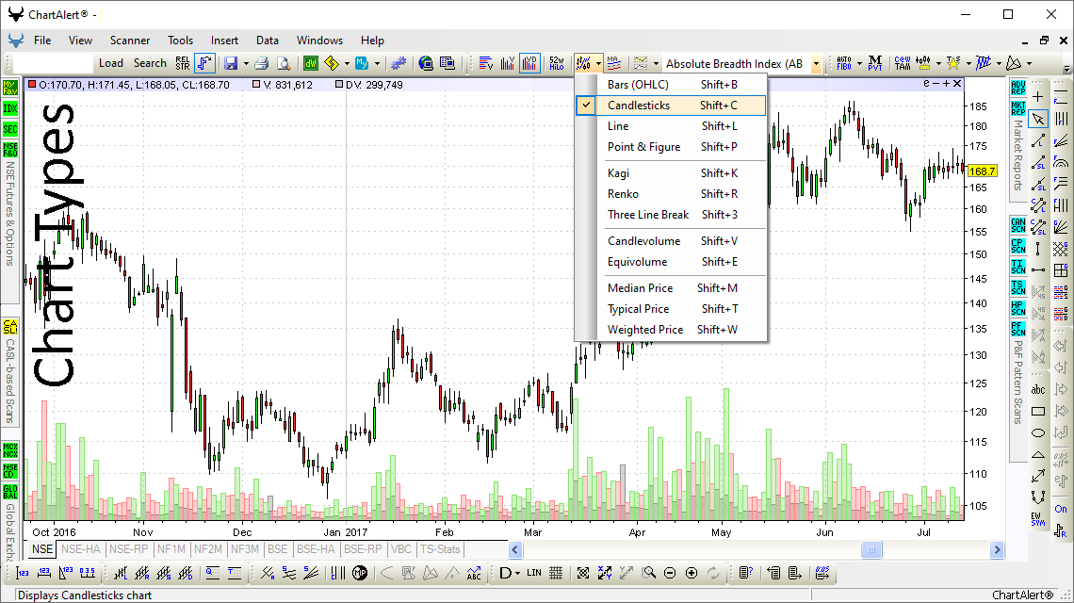
Task: Toggle the checked Candlesticks menu option
Action: click(x=671, y=106)
